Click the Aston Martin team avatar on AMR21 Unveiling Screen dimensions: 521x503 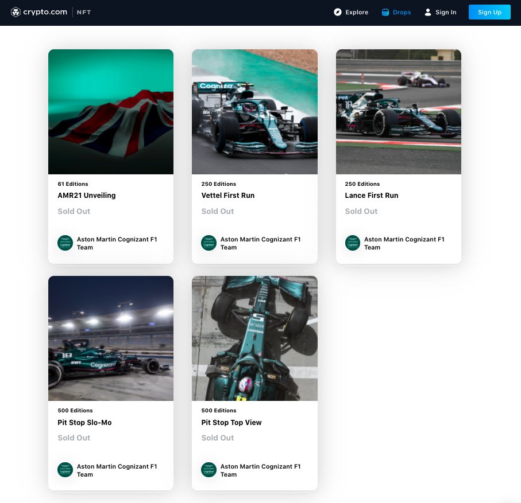pyautogui.click(x=65, y=243)
